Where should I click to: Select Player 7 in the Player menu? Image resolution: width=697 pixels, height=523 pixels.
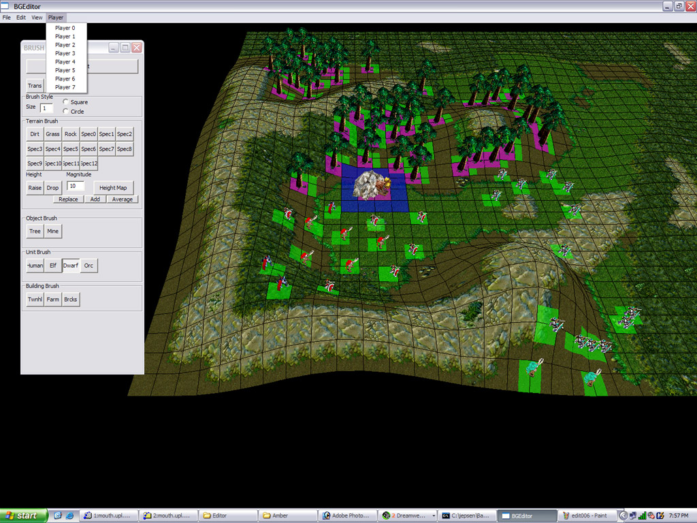pyautogui.click(x=65, y=87)
